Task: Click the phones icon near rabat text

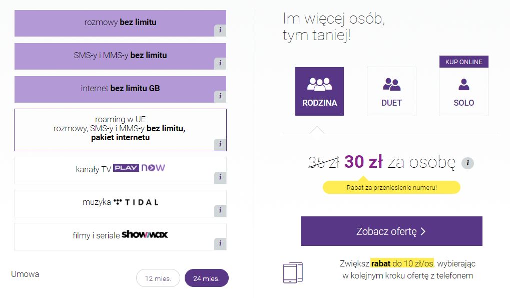Action: 293,272
